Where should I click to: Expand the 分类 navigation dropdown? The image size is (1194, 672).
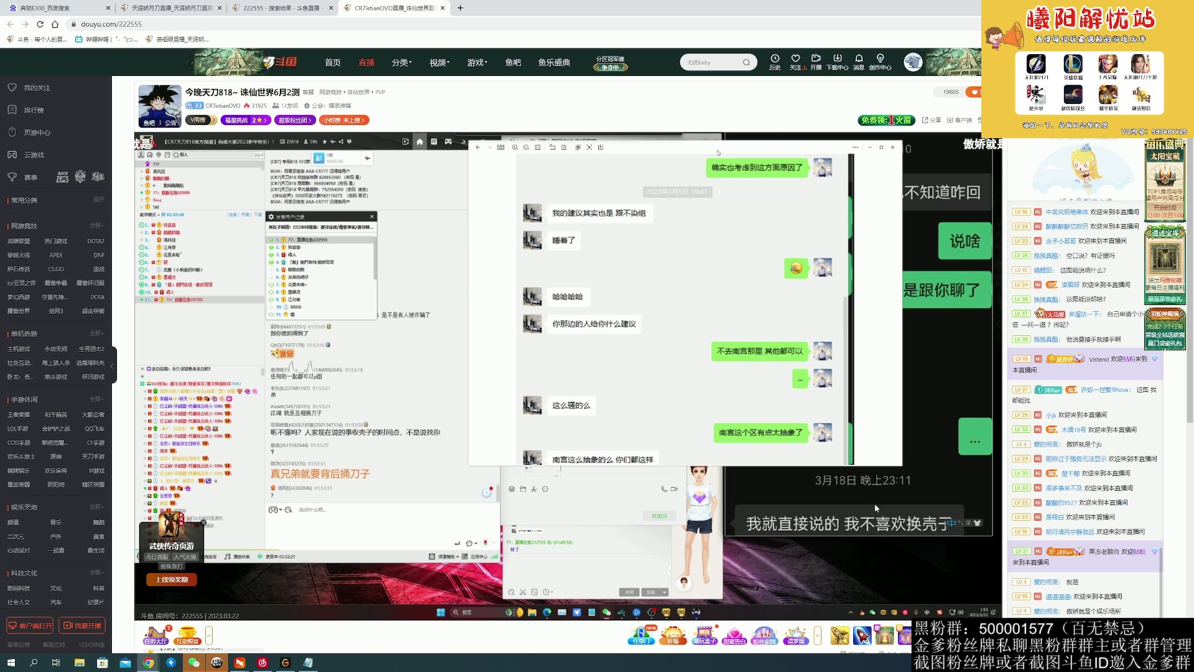(x=401, y=62)
